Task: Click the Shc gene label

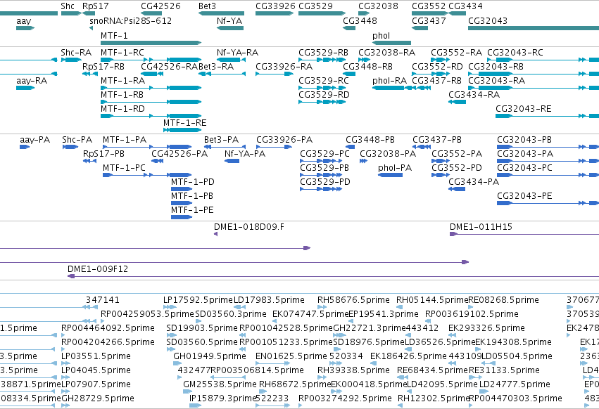Action: (x=68, y=6)
